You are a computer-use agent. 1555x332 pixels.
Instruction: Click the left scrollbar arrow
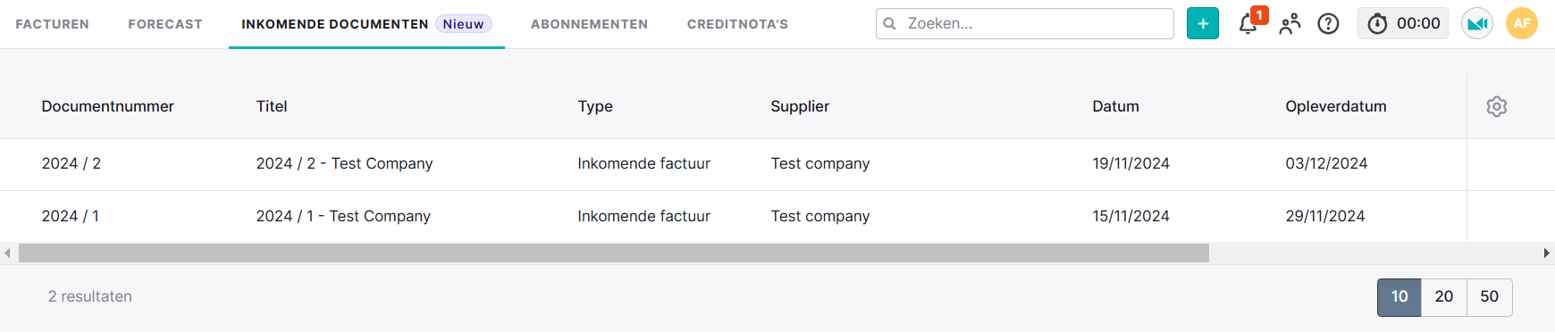7,253
